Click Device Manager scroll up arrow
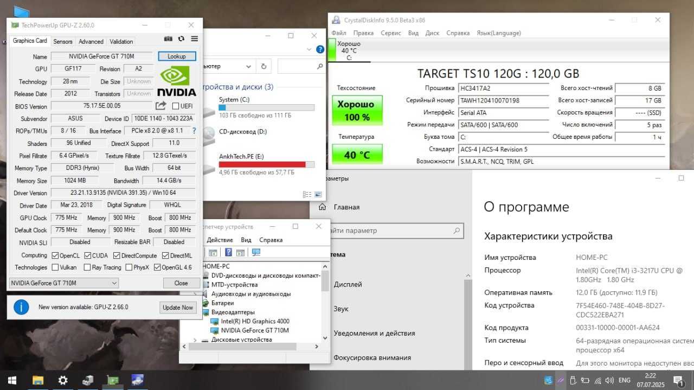 click(325, 266)
